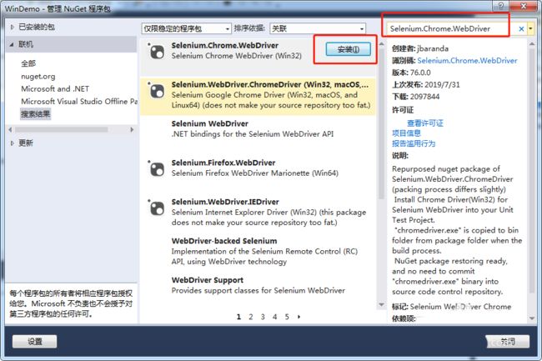The image size is (542, 361).
Task: Clear search text with X icon
Action: click(x=521, y=29)
